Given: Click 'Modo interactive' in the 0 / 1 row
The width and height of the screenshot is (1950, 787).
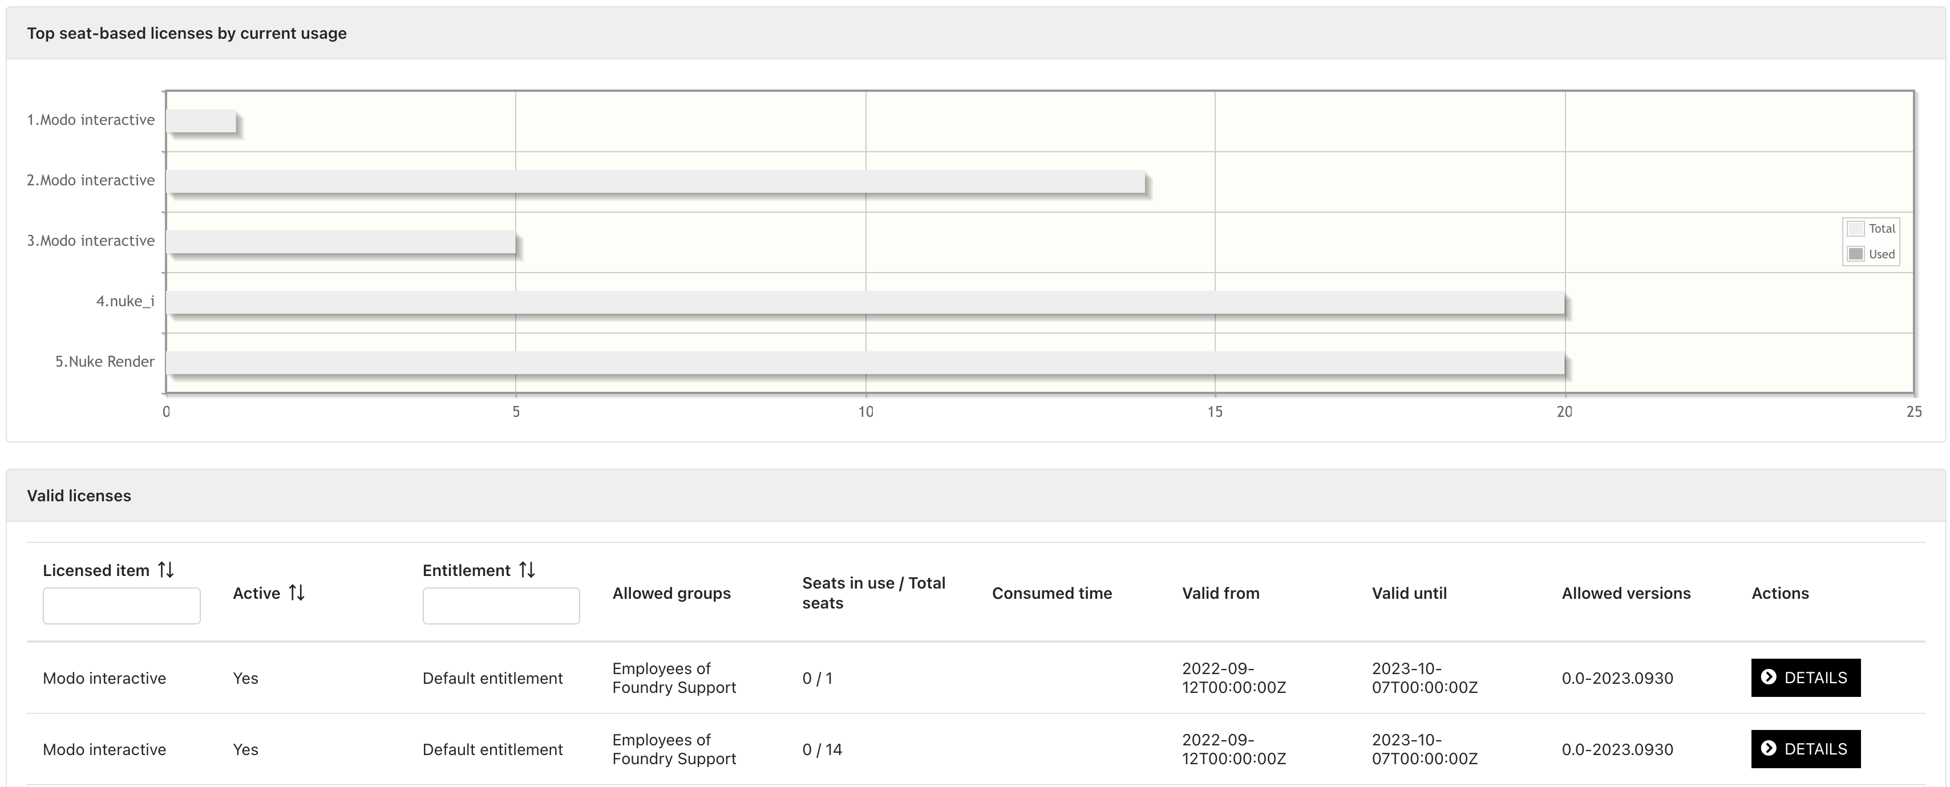Looking at the screenshot, I should (x=104, y=678).
